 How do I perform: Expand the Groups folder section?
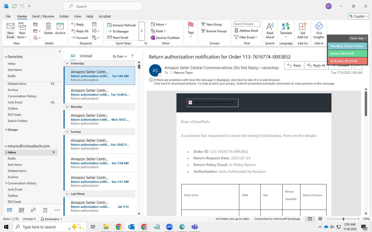pos(6,130)
